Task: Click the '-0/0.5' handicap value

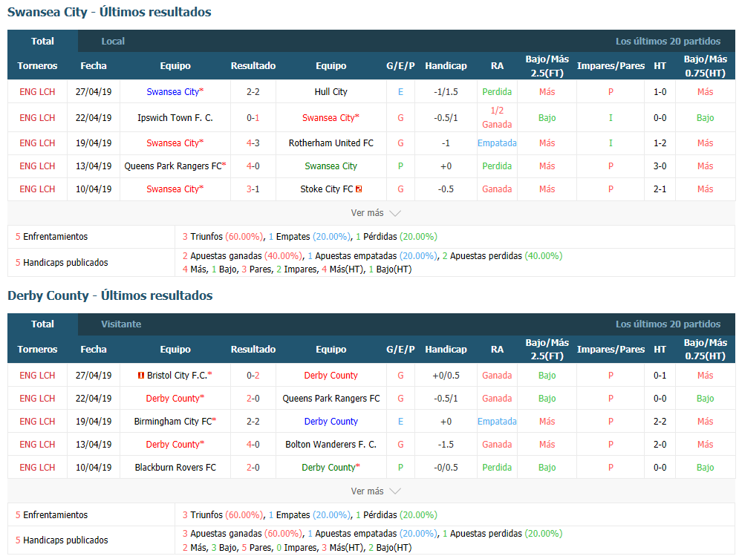Action: (446, 468)
